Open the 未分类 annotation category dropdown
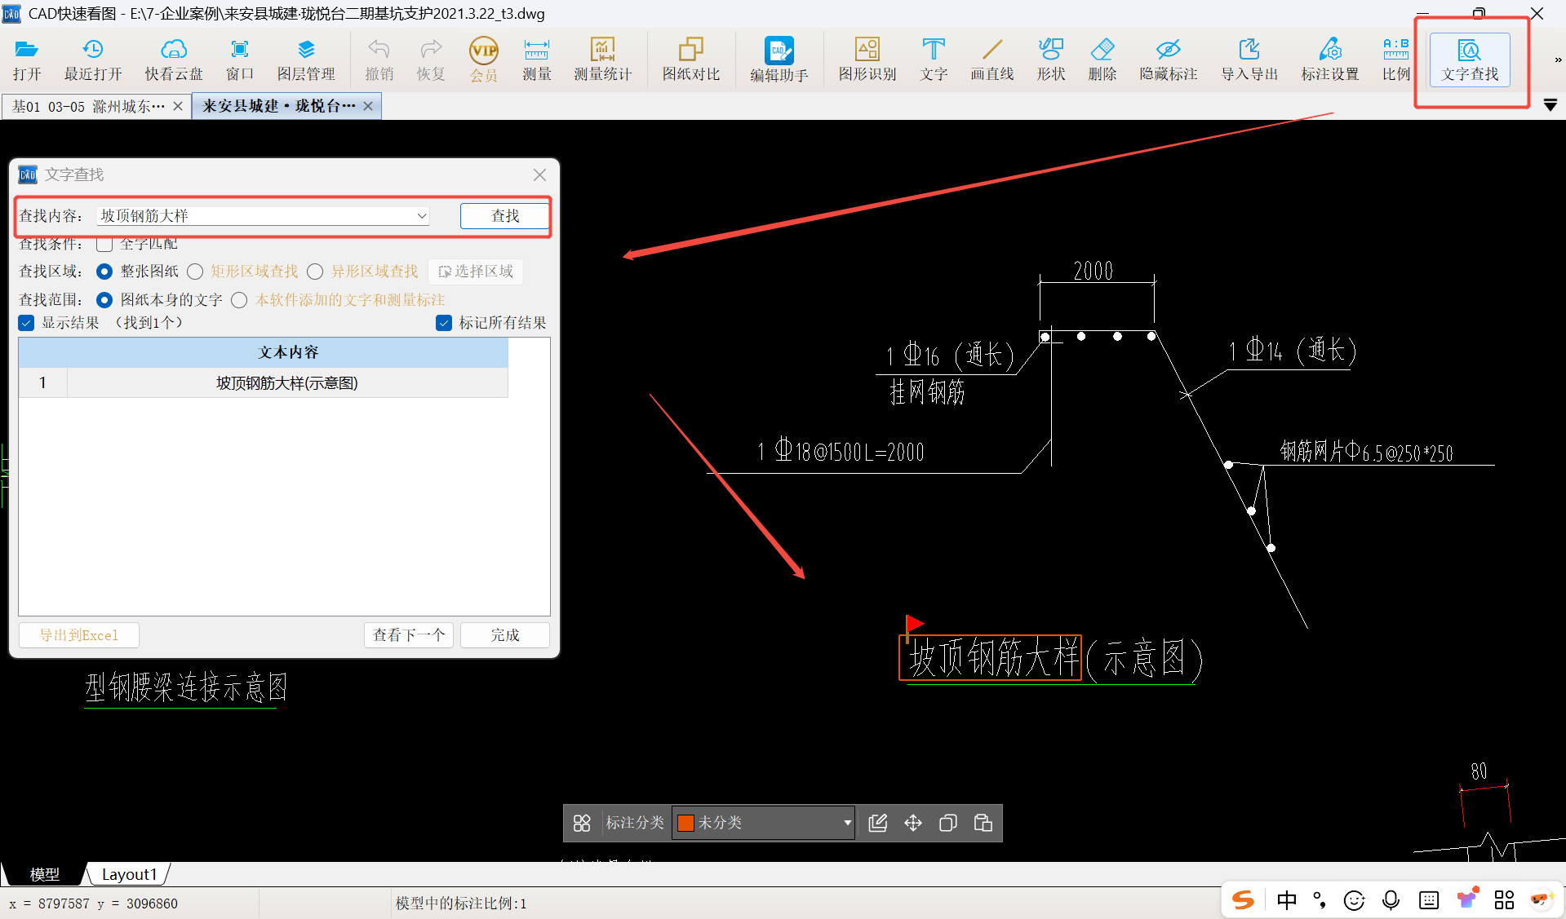Image resolution: width=1566 pixels, height=919 pixels. pyautogui.click(x=847, y=823)
